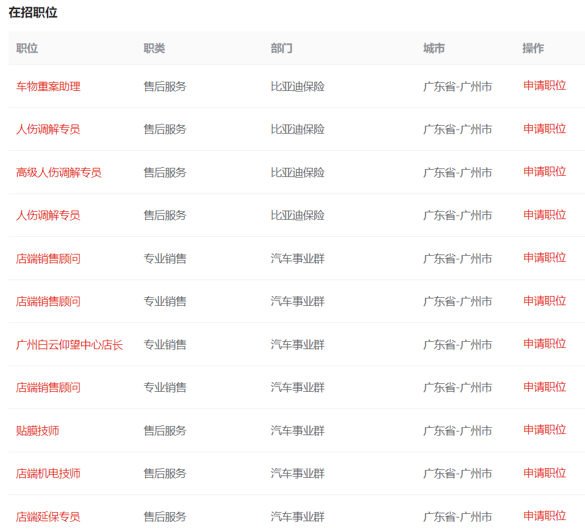Apply for the 店端机电技师 position

point(545,473)
